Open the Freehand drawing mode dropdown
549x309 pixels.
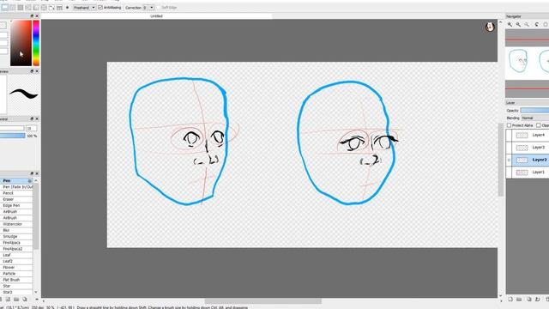click(84, 8)
